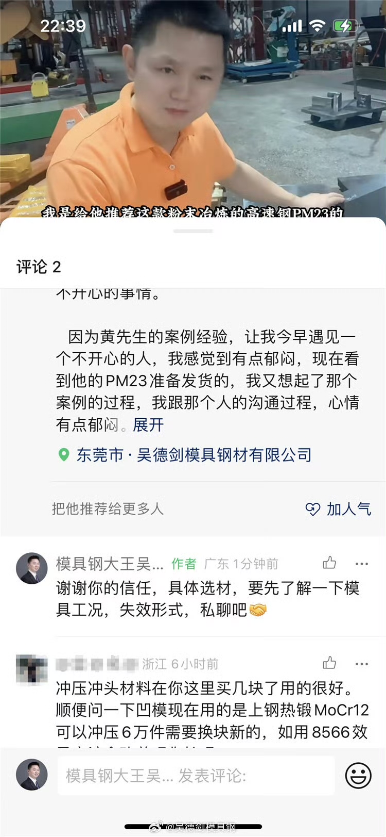Tap the battery icon in status bar

344,26
